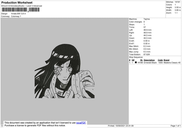This screenshot has width=182, height=128.
Task: Select the Stops value 1
Action: (x=144, y=25)
